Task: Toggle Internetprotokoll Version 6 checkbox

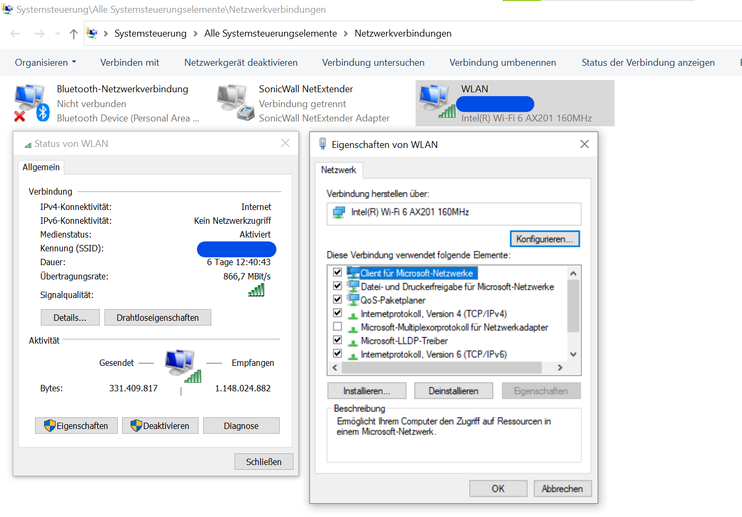Action: click(x=337, y=354)
